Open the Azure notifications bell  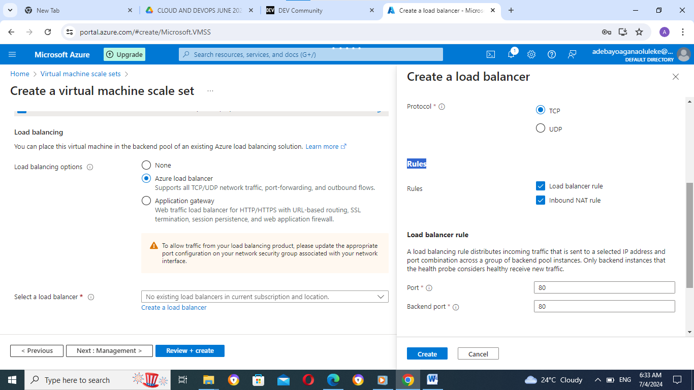(x=511, y=54)
